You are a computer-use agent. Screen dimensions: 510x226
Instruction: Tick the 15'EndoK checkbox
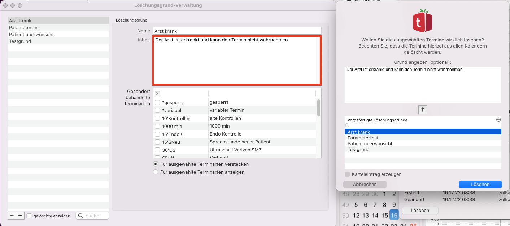click(157, 134)
